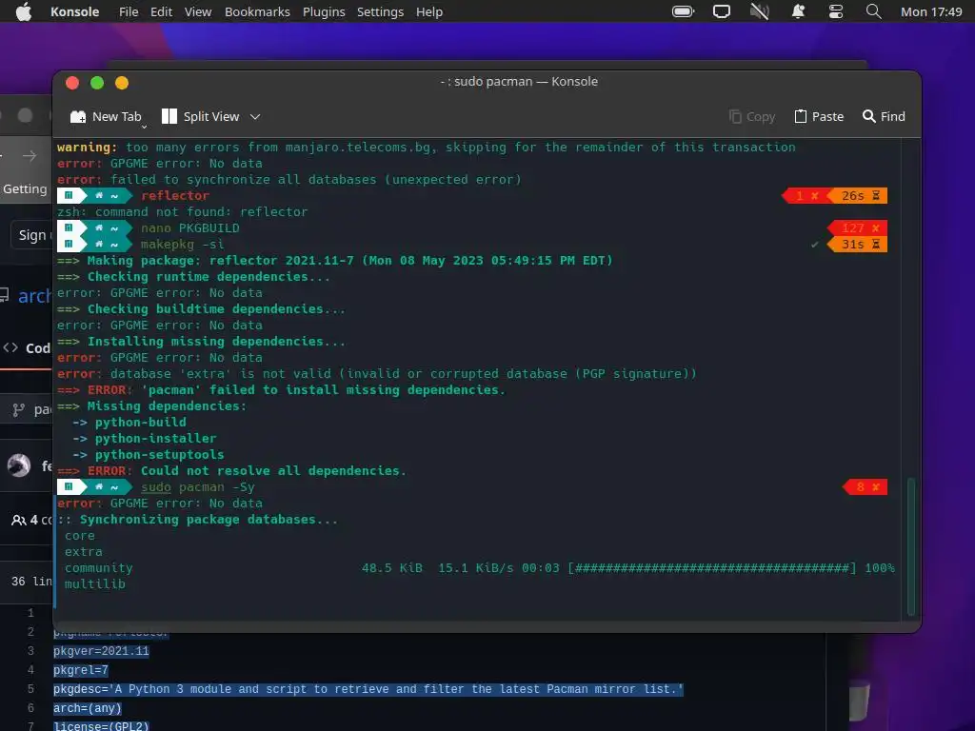Image resolution: width=975 pixels, height=731 pixels.
Task: Check the battery status icon
Action: click(683, 11)
